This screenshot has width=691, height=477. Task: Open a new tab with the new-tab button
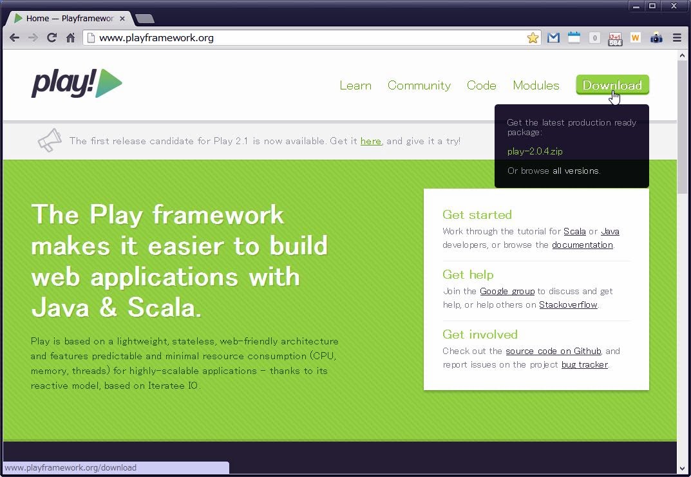pos(145,19)
